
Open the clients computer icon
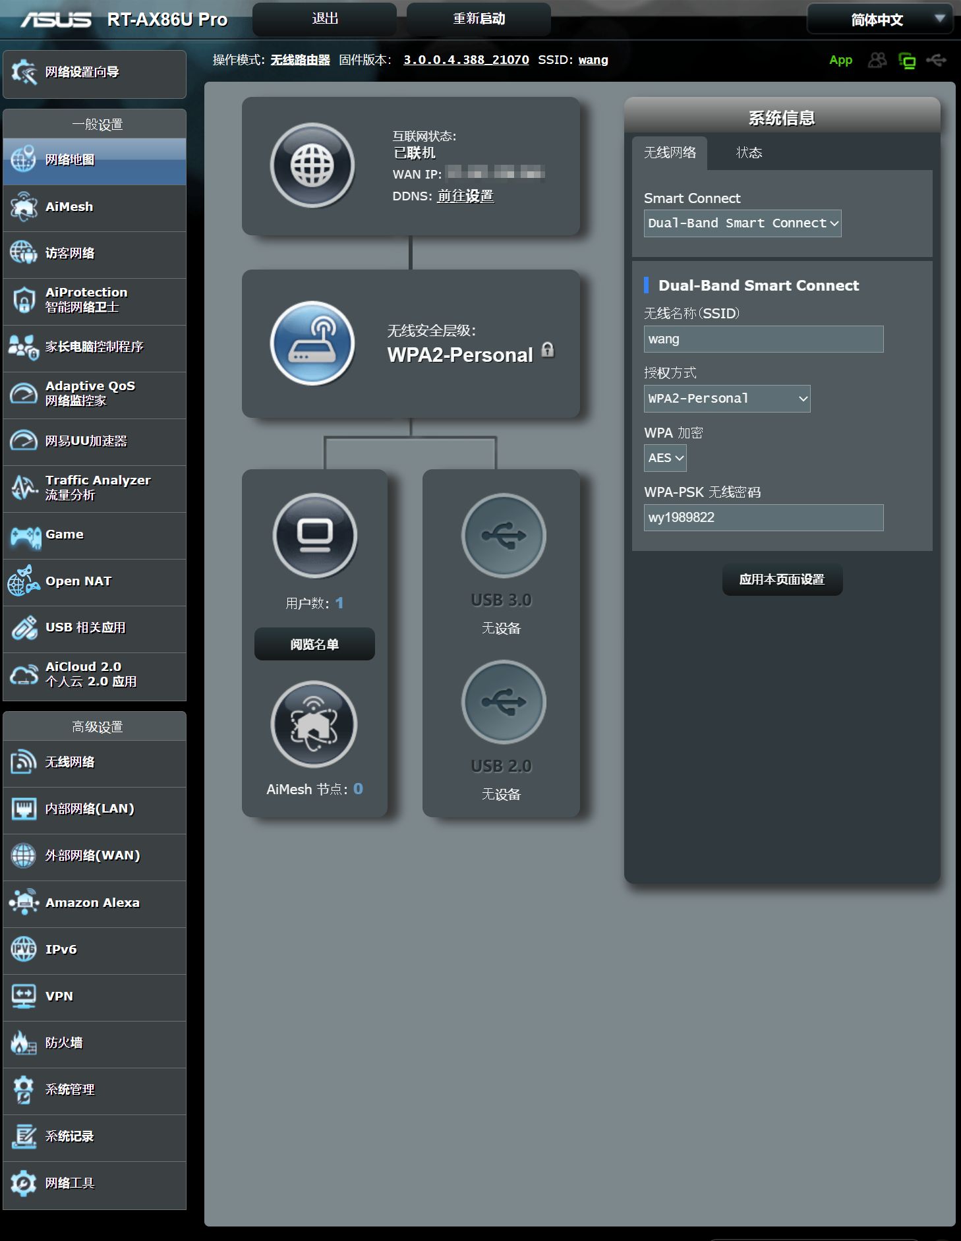click(x=315, y=535)
